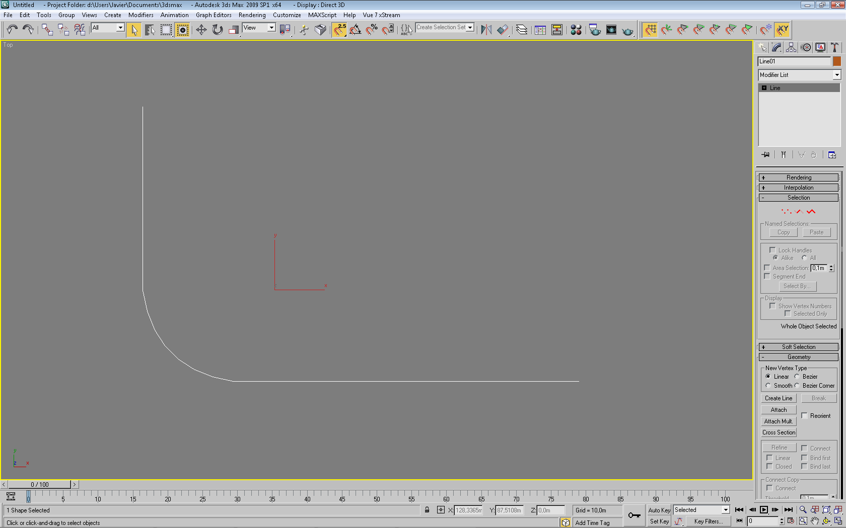Click the Align tool icon
This screenshot has height=528, width=846.
click(503, 30)
